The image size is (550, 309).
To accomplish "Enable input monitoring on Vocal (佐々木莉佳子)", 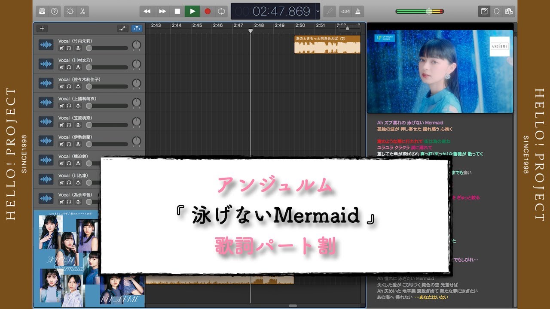I will point(78,86).
